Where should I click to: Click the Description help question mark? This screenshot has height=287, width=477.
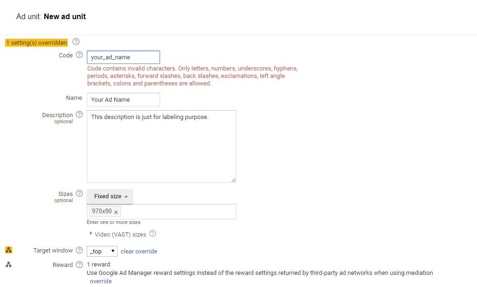(79, 114)
